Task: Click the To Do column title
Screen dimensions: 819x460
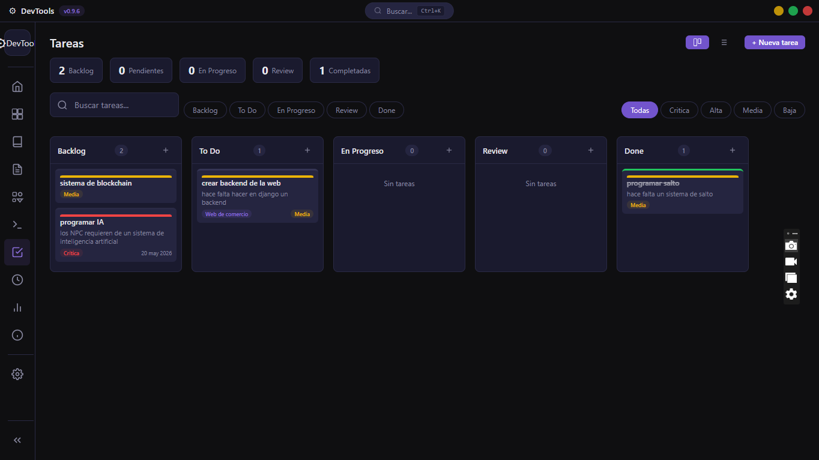Action: point(210,151)
